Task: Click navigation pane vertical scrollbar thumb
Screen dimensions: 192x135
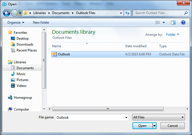Action: pos(44,60)
